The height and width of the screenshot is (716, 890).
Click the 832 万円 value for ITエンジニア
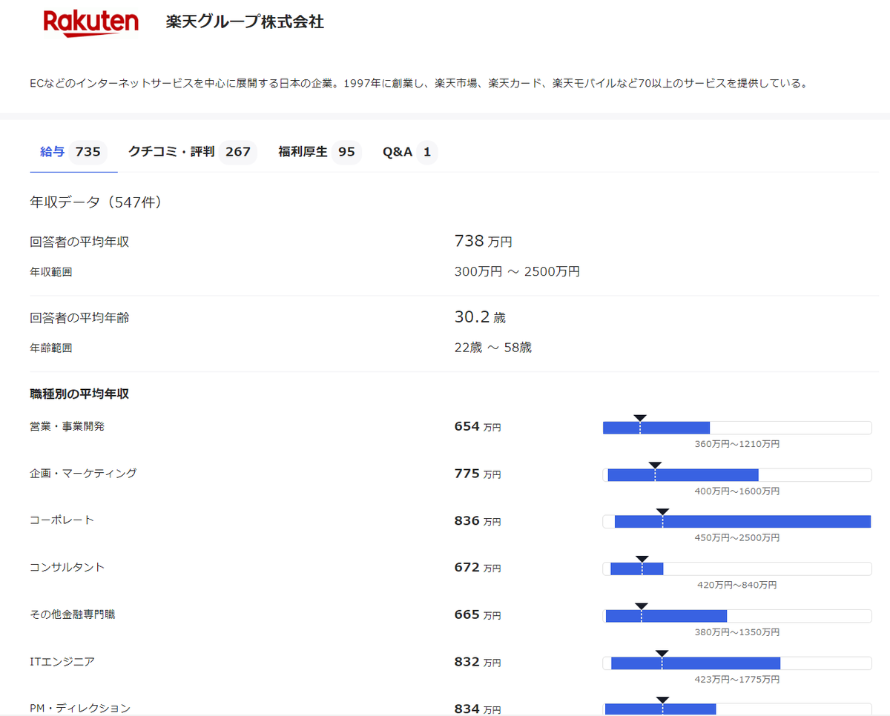tap(478, 662)
